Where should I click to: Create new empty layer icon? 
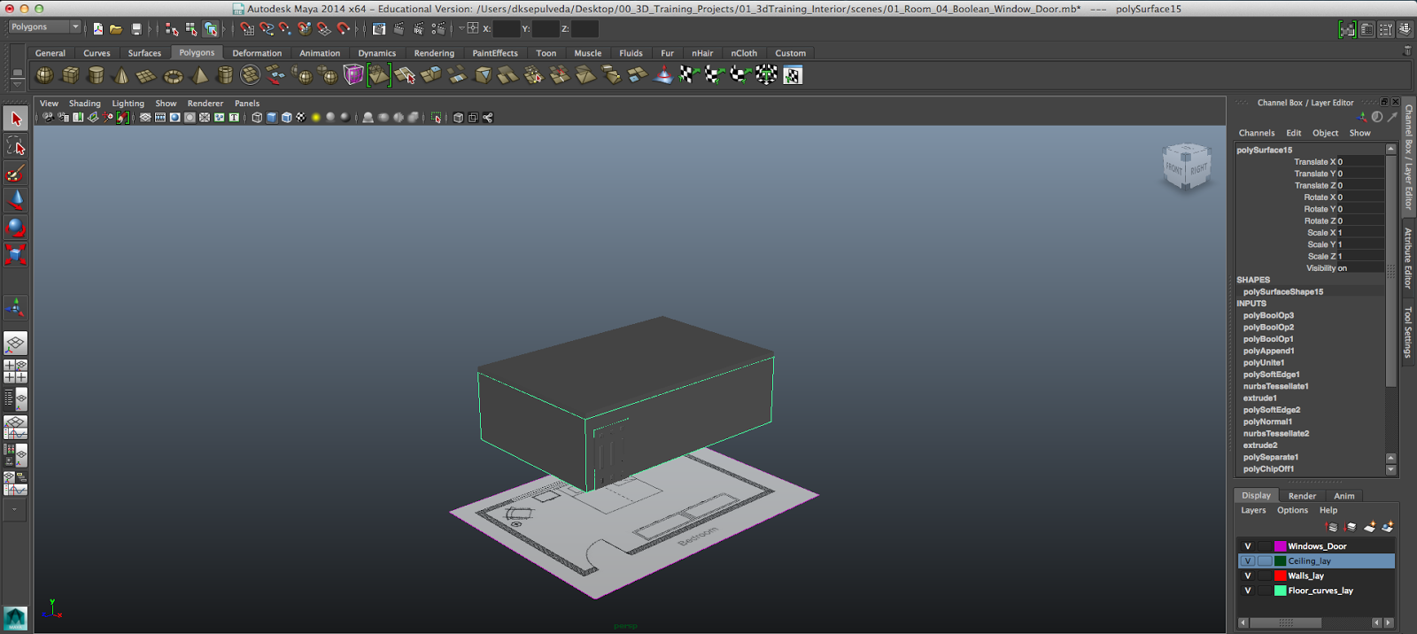click(x=1369, y=527)
